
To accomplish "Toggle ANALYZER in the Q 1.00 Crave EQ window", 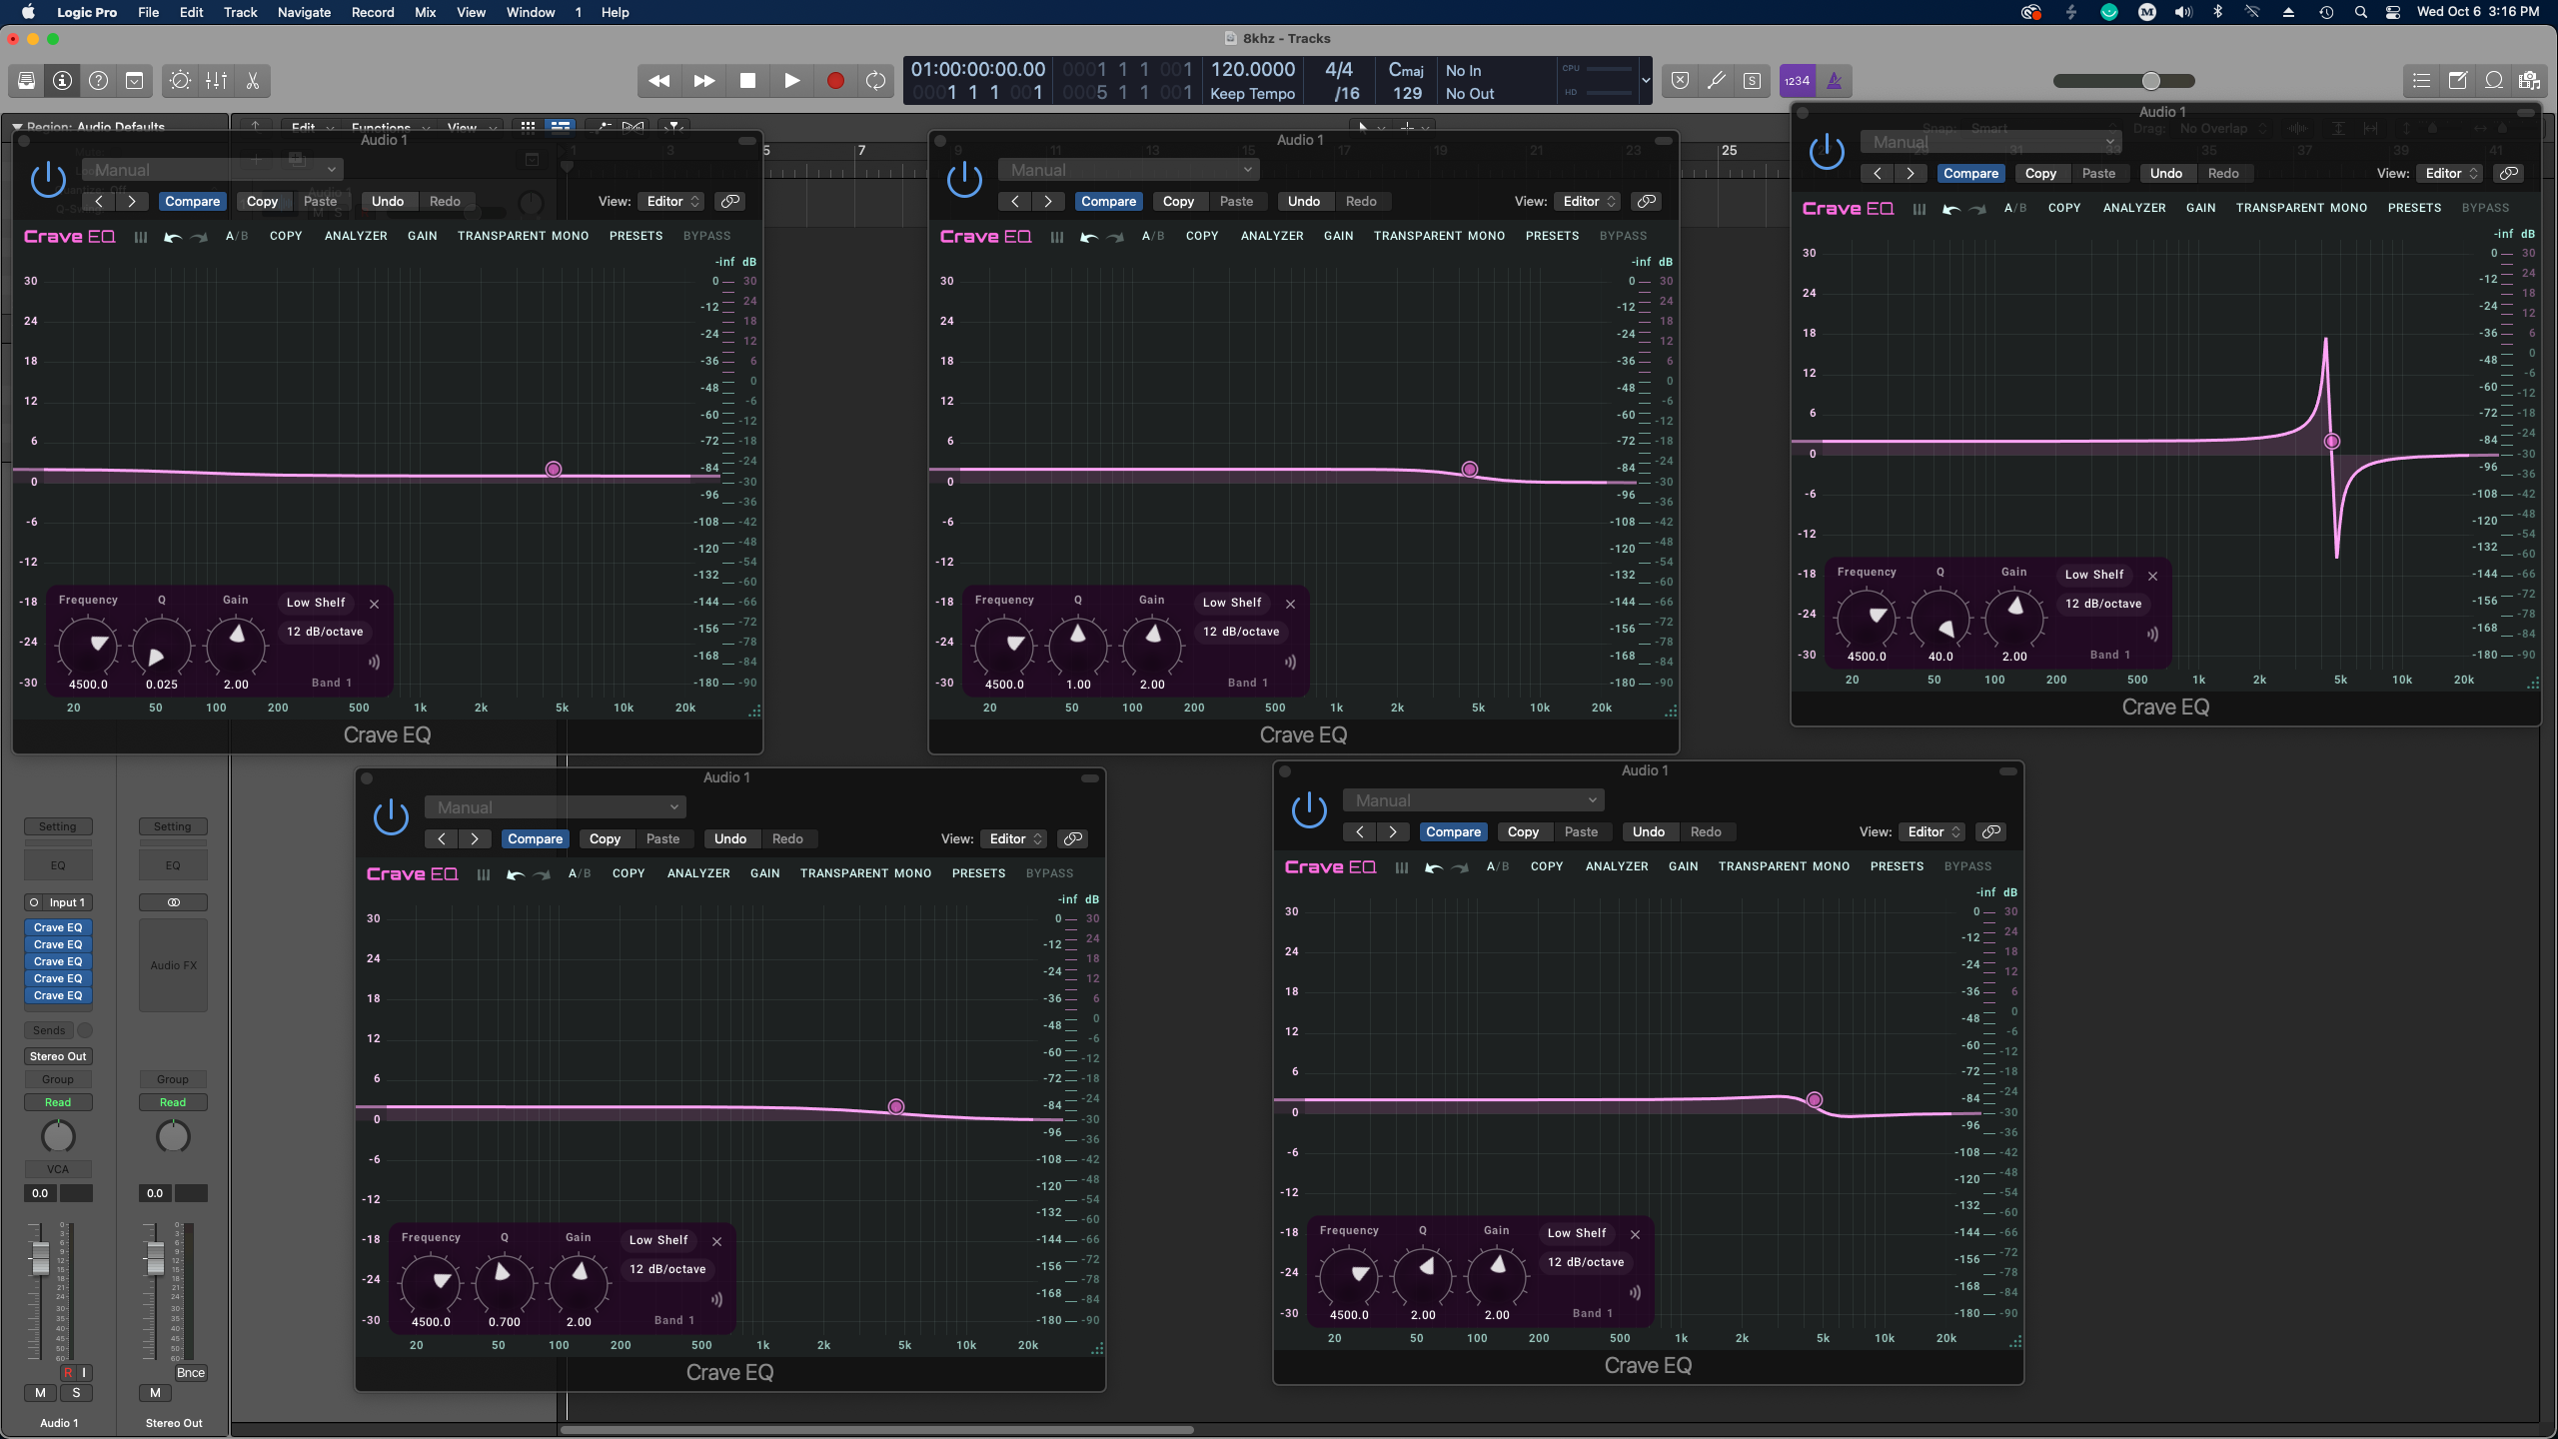I will pos(1272,236).
